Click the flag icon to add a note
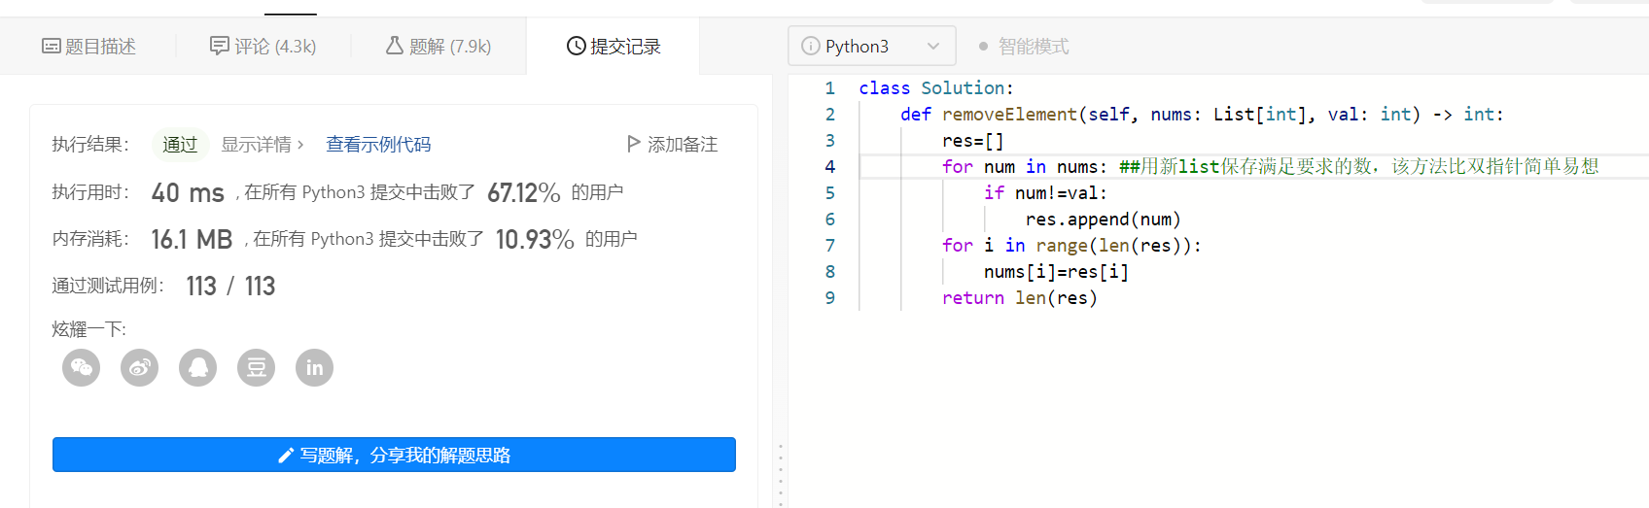1649x508 pixels. pyautogui.click(x=634, y=144)
